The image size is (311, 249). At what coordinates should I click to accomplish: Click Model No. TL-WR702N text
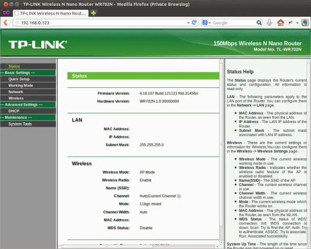pos(277,49)
